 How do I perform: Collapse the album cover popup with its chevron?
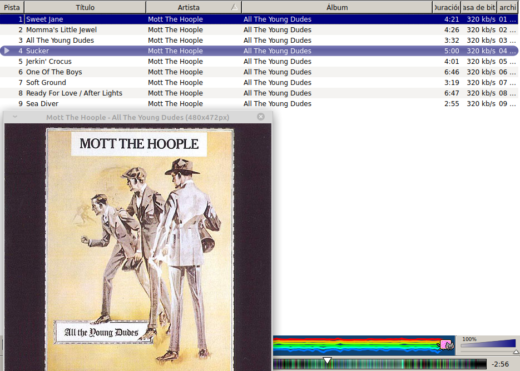(x=15, y=117)
